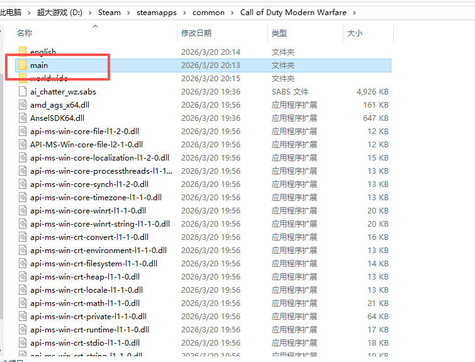
Task: Sort files by 修改日期 column header
Action: coord(196,33)
